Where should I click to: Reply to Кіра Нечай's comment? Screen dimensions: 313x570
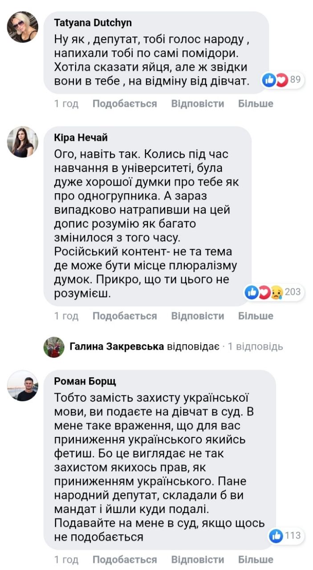point(197,316)
